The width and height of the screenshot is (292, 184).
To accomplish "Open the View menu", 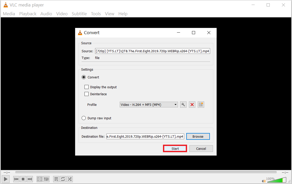I will (110, 14).
